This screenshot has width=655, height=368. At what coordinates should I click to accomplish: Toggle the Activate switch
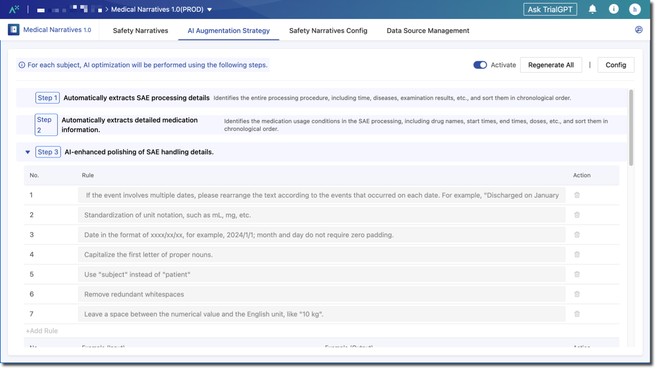[480, 65]
